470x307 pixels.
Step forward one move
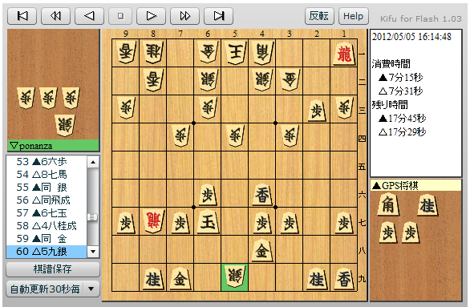point(151,15)
